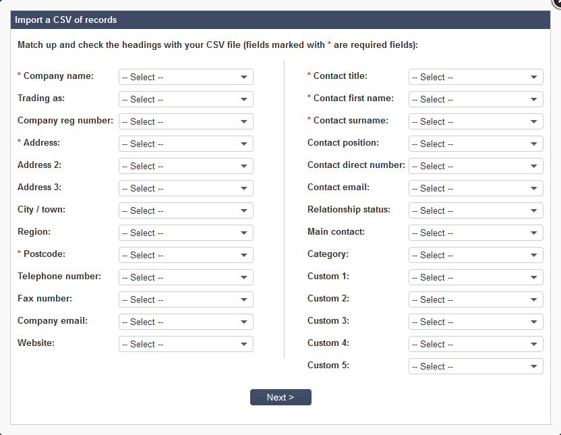Open the Contact title dropdown
Screen dimensions: 561x435
click(475, 77)
